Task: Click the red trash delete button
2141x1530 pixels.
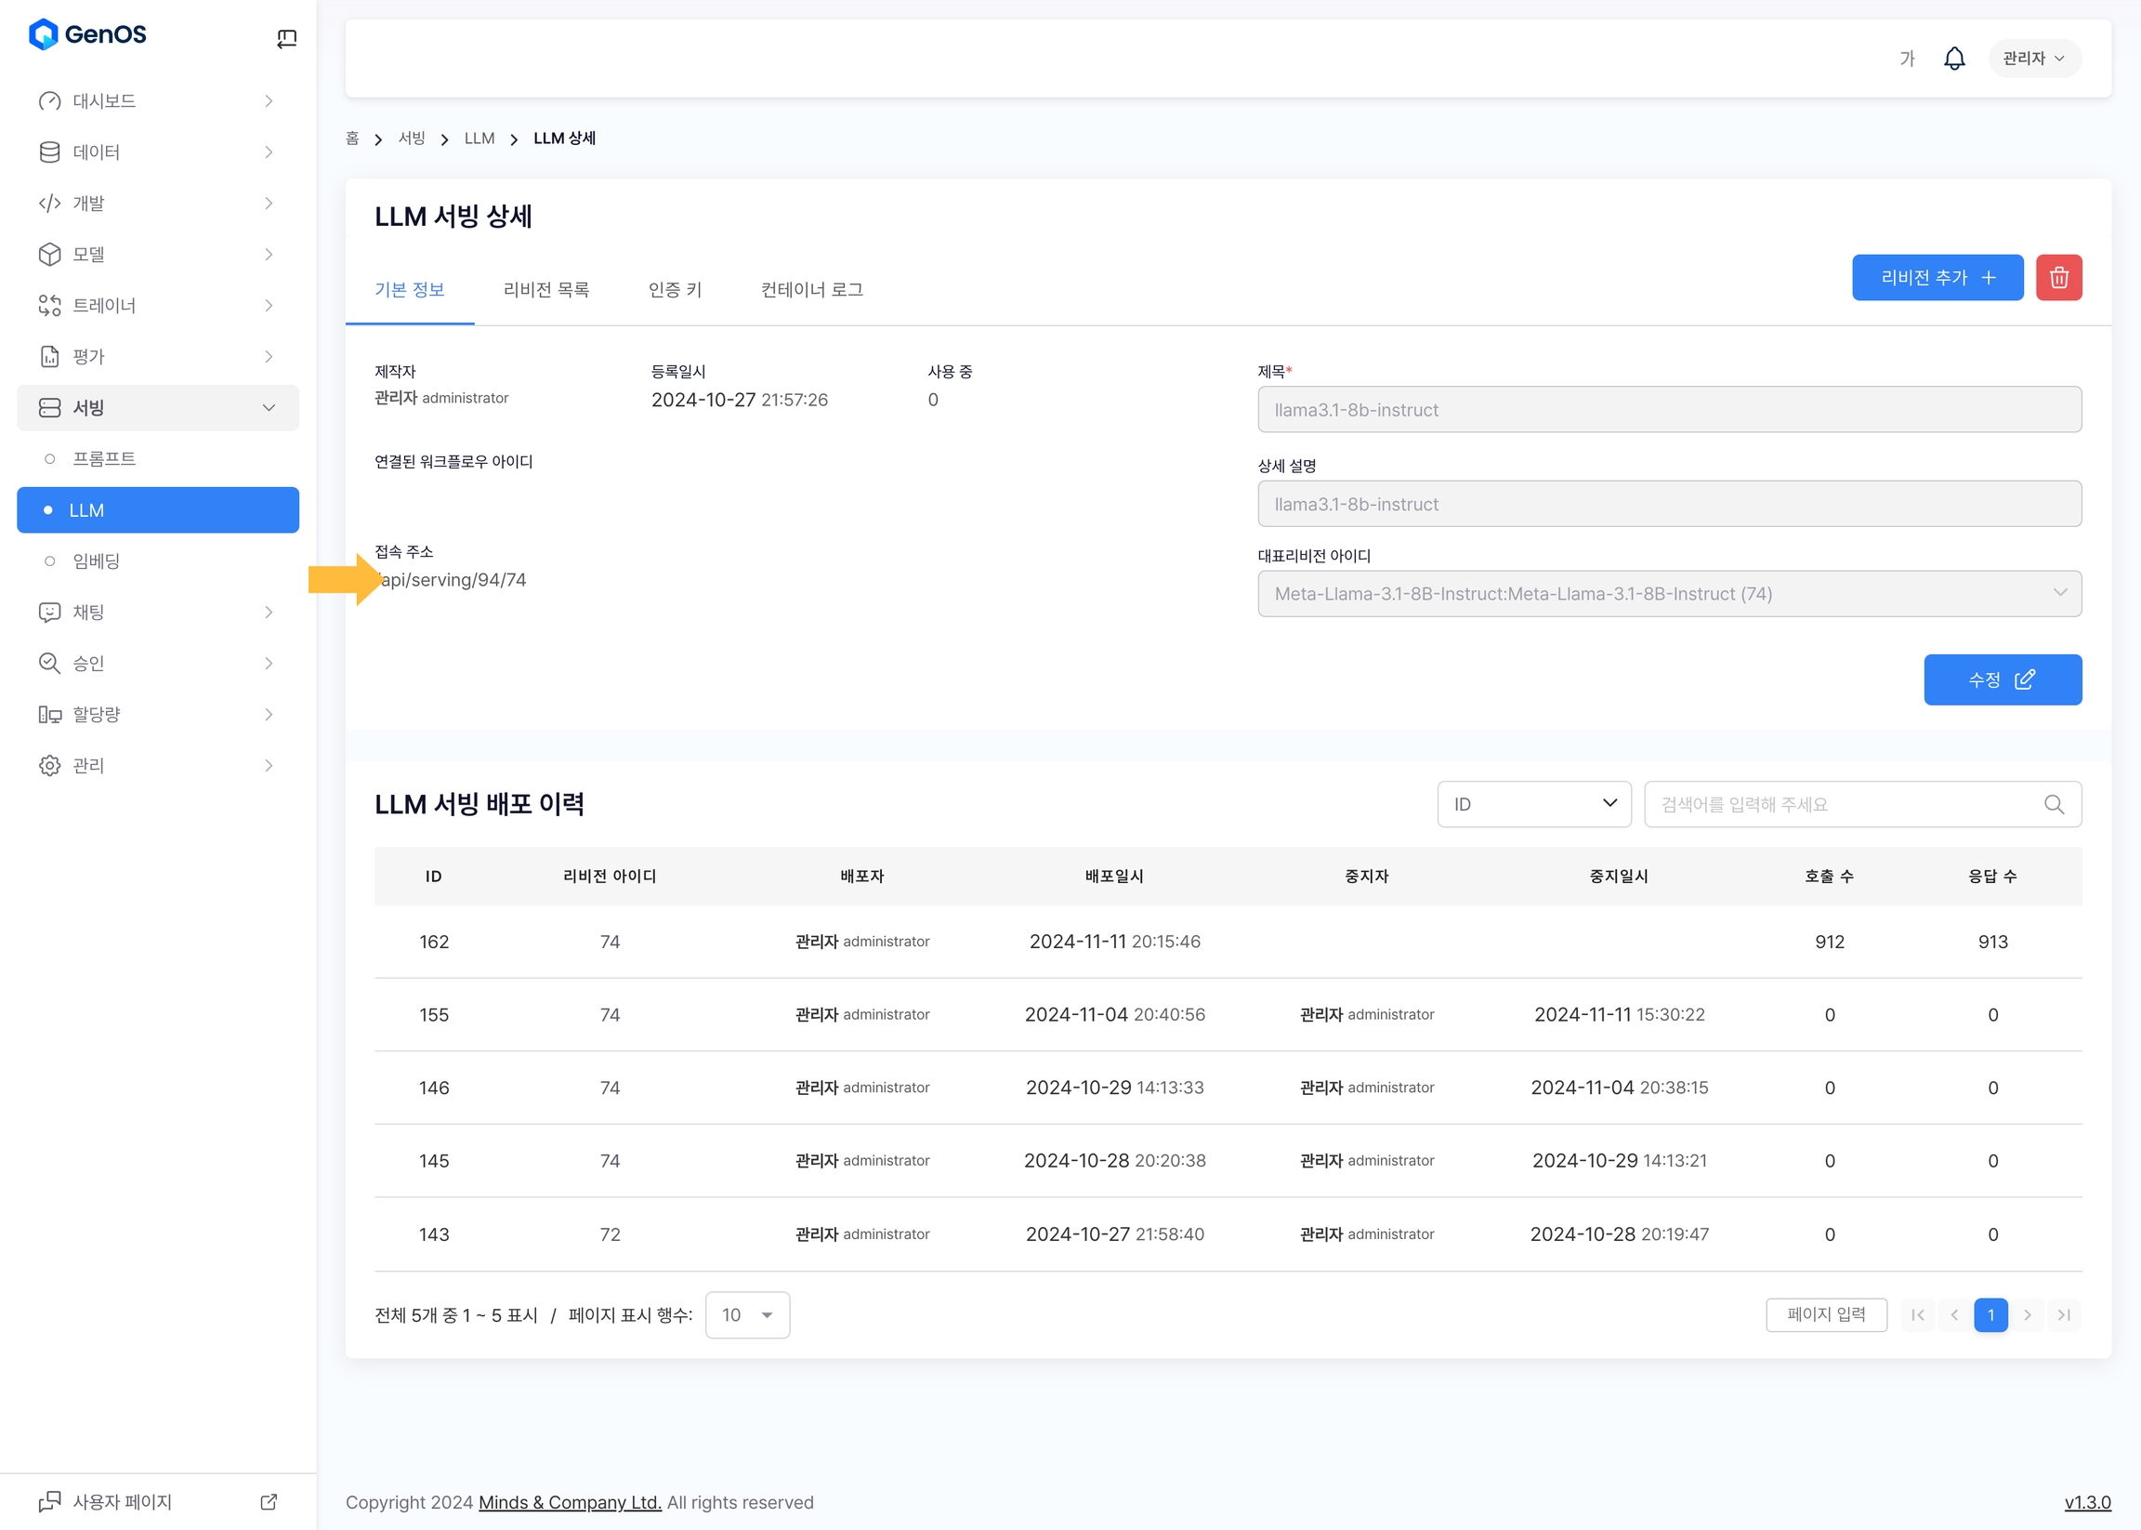Action: 2058,277
